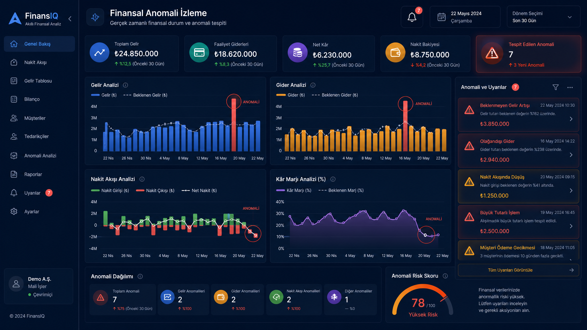Toggle the Net Nakit (₺) legend series
The width and height of the screenshot is (587, 330).
(x=199, y=190)
